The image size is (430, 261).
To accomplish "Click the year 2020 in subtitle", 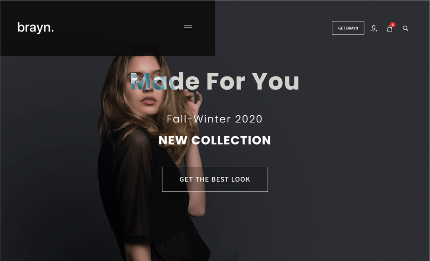I will [249, 119].
